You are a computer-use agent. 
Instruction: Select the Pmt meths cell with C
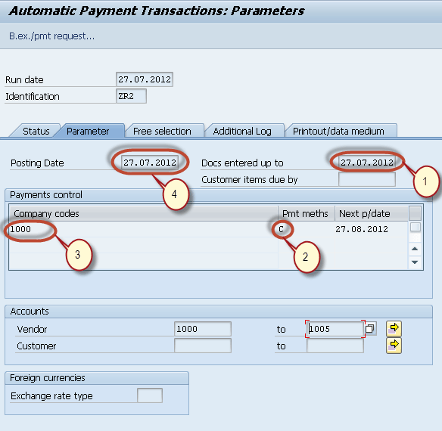(307, 229)
